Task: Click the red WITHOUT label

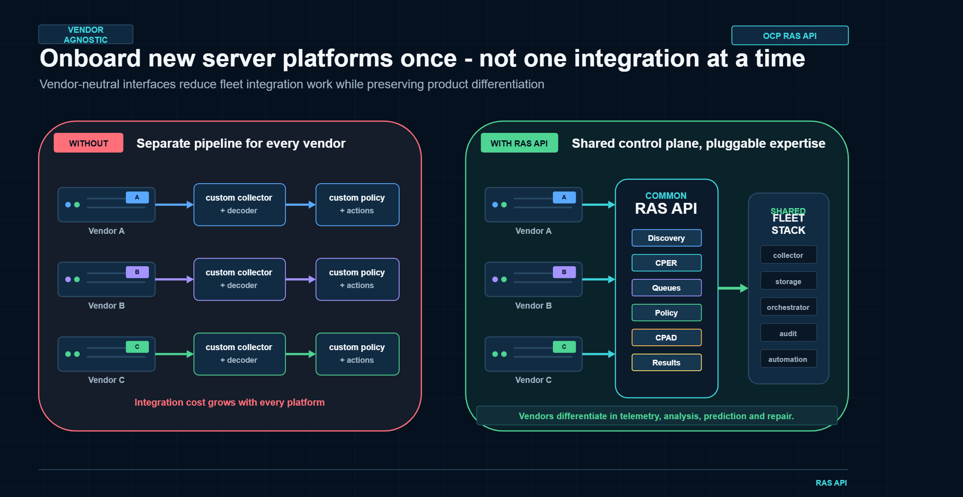Action: [88, 143]
